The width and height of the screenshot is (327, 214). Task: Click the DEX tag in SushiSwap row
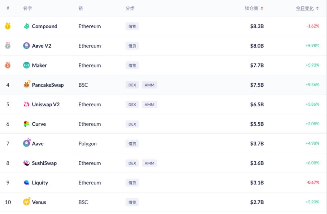tap(132, 163)
